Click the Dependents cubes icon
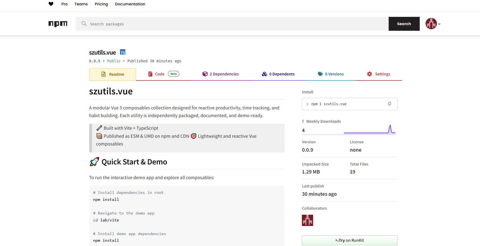The width and height of the screenshot is (480, 246). 264,74
